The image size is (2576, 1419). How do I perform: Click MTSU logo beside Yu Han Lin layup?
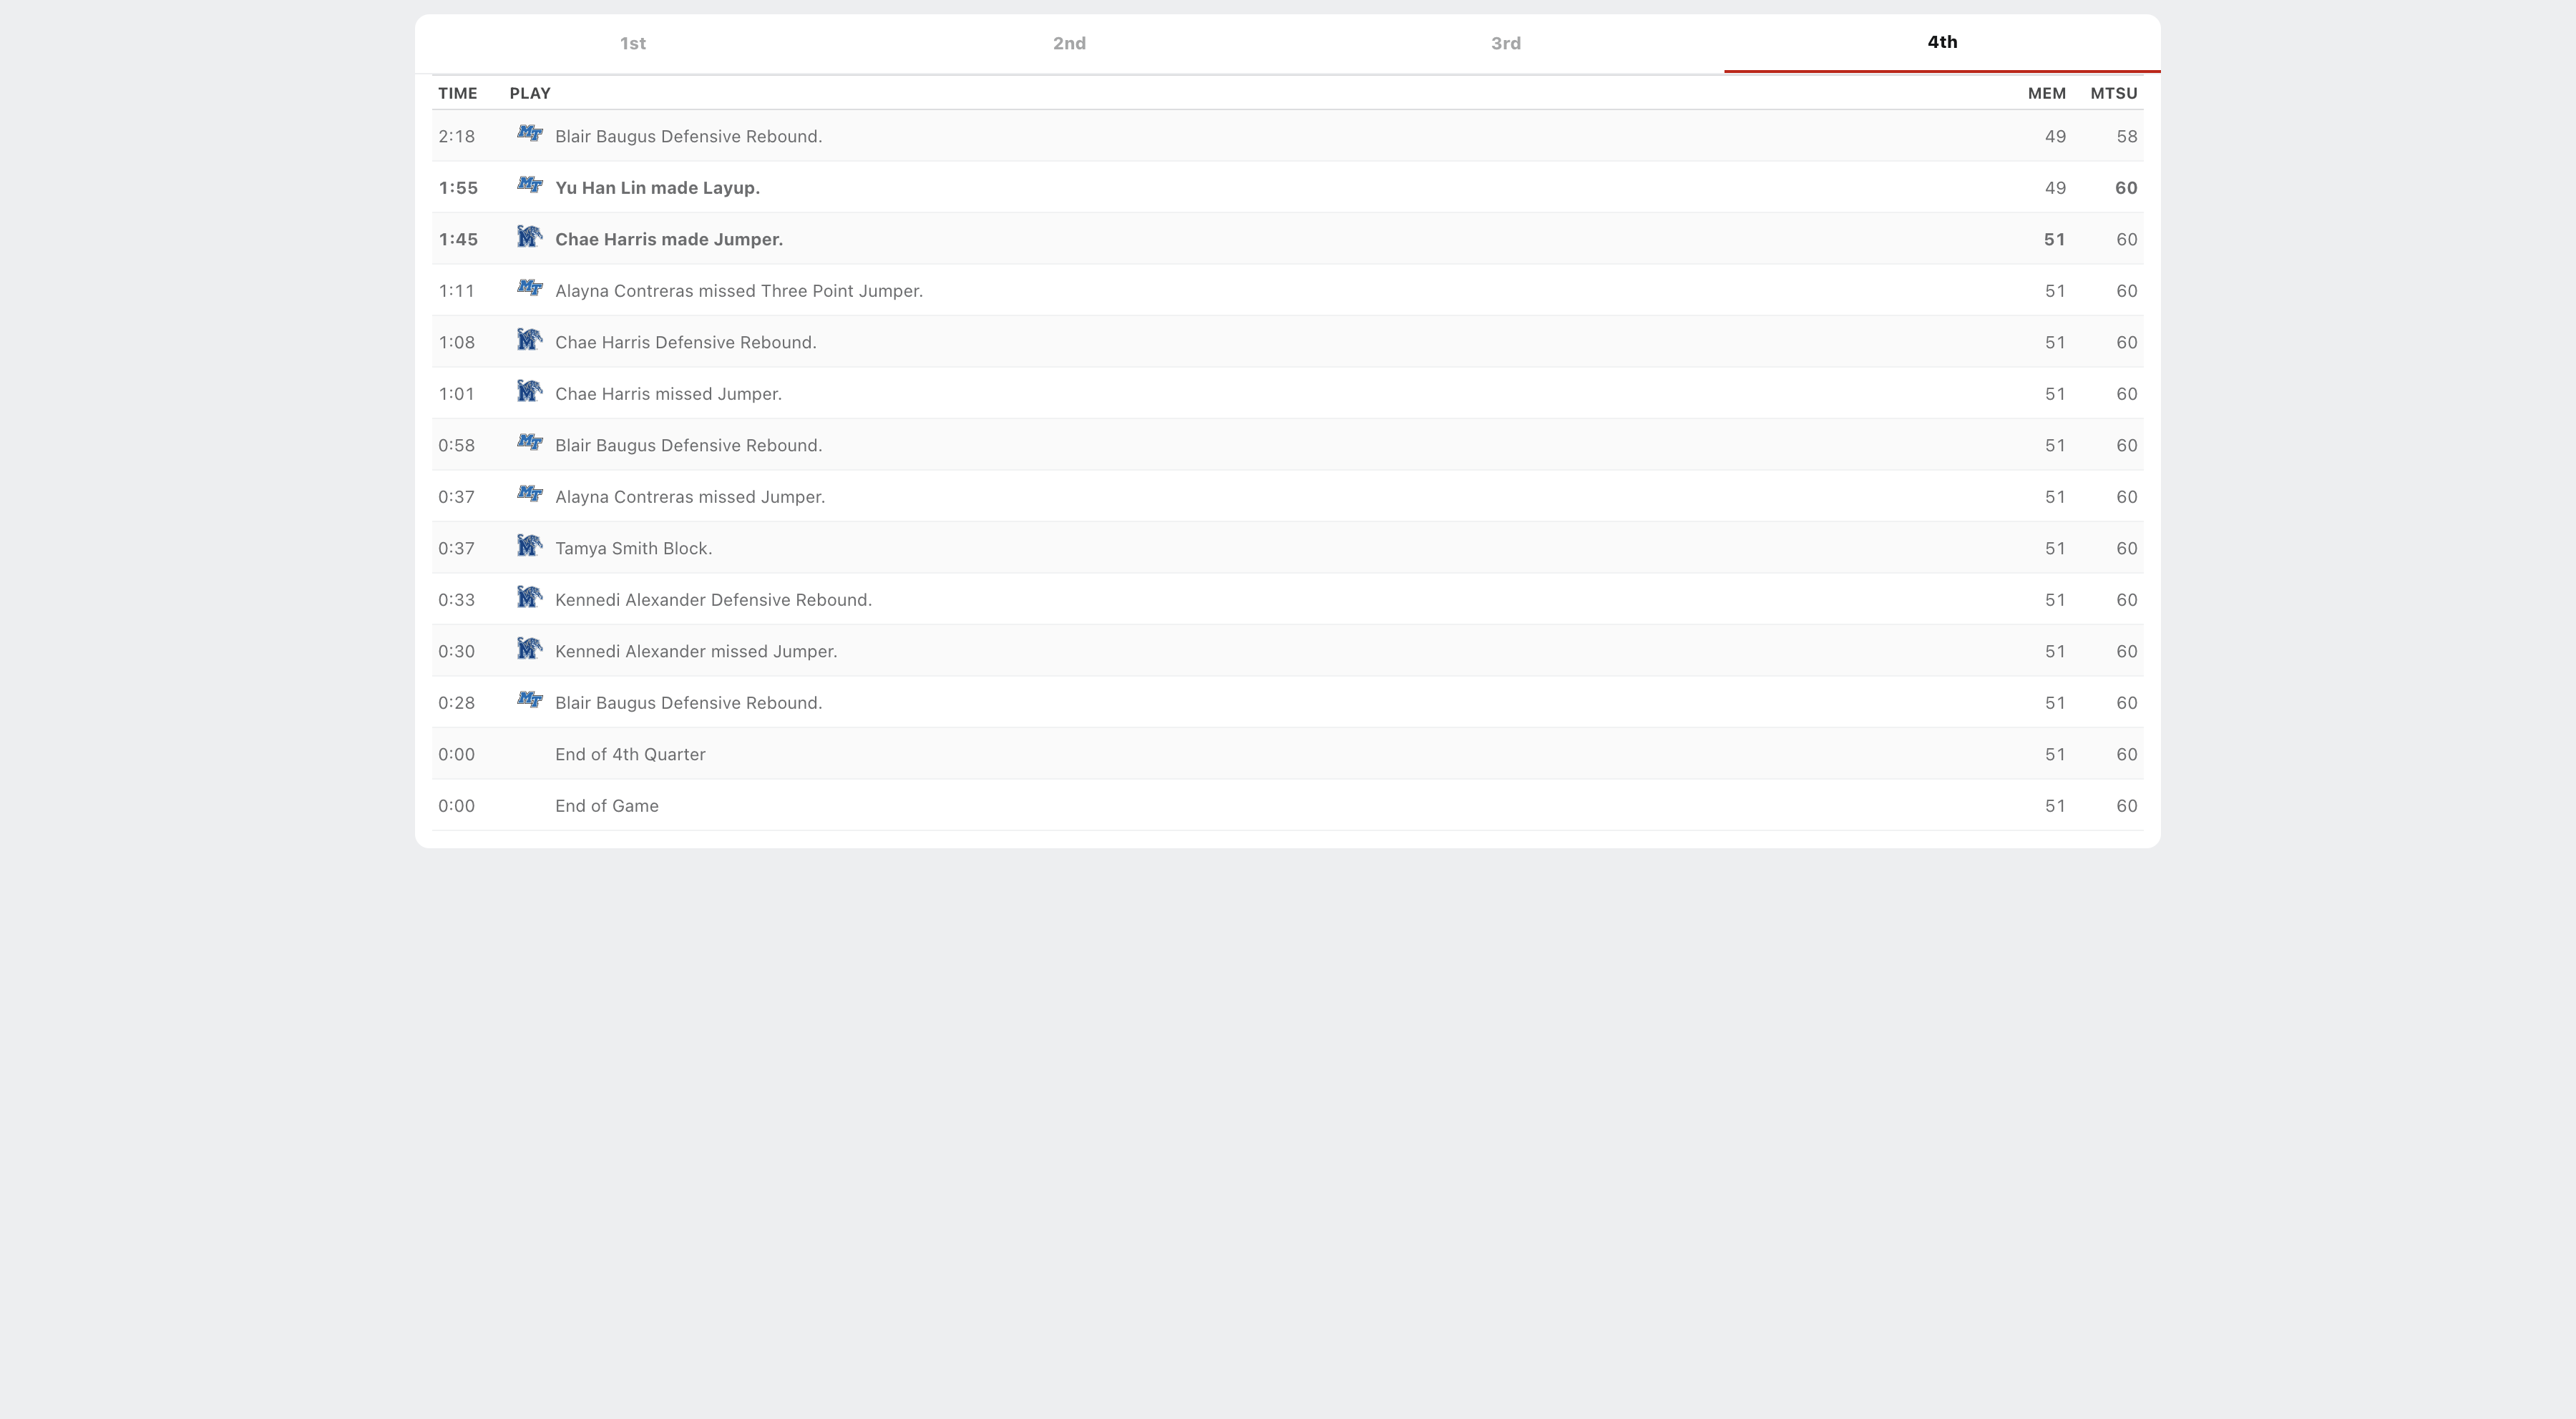[x=529, y=186]
